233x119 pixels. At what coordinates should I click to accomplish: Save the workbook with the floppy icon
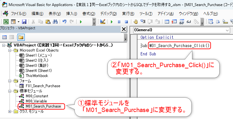[24, 22]
